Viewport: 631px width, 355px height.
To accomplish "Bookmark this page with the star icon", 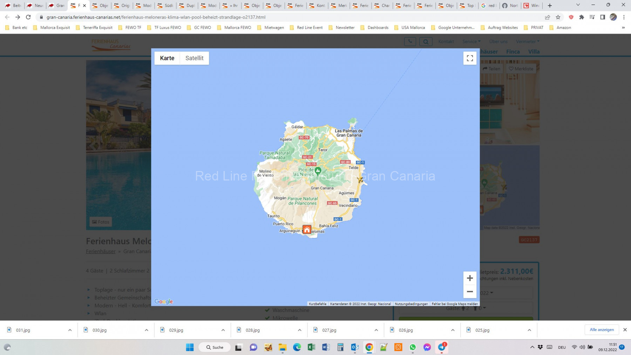I will pos(558,17).
